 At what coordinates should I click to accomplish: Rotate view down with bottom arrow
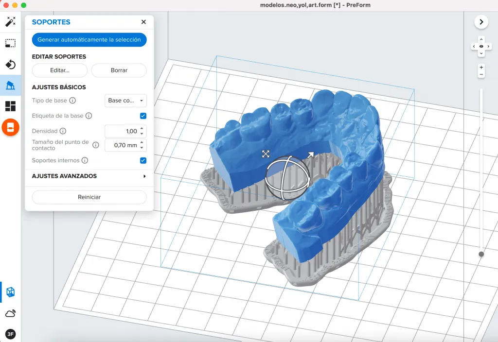pos(481,53)
